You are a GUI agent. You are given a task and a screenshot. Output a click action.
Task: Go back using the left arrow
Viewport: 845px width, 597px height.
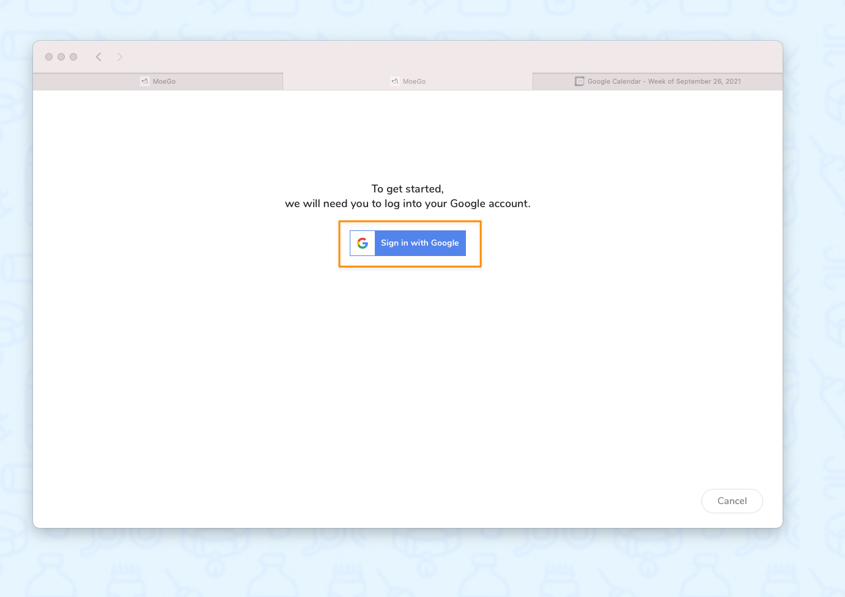tap(98, 57)
